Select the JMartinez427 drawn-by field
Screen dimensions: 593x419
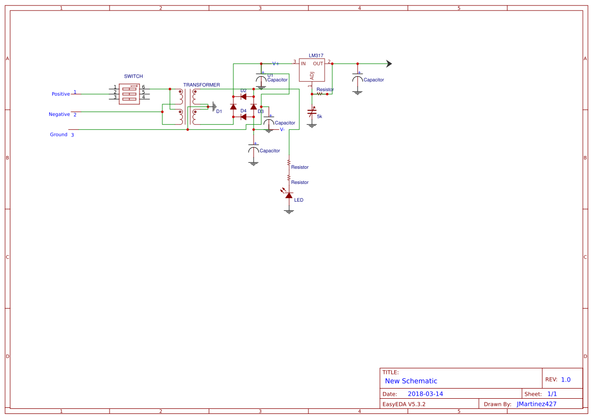tap(537, 404)
